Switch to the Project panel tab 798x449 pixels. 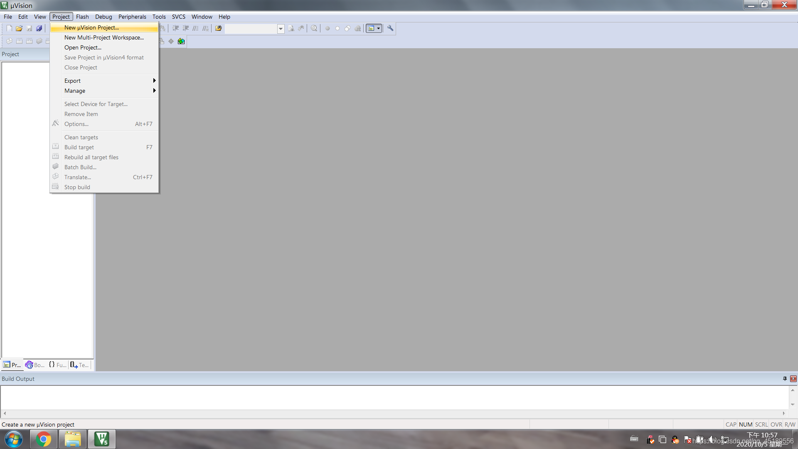pyautogui.click(x=12, y=365)
